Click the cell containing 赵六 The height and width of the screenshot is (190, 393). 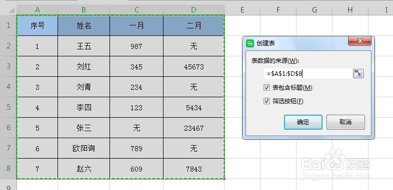[83, 169]
